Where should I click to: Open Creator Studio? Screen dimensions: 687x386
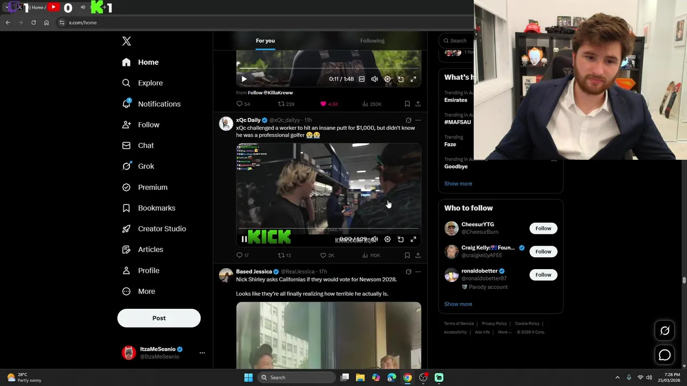154,229
